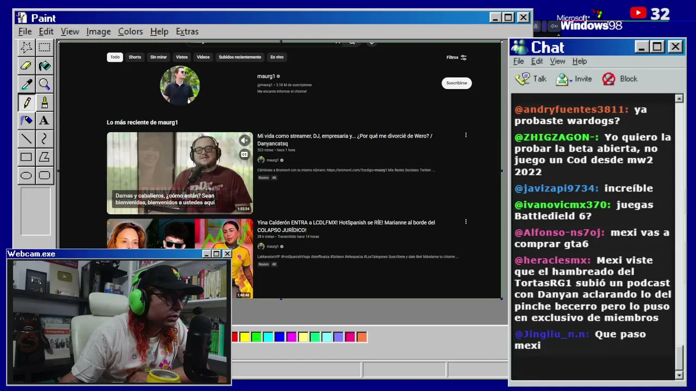Screen dimensions: 696x391
Task: Open the File menu in Paint
Action: [25, 31]
